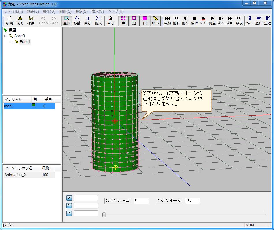Click the 現在のフレーム input field
Image resolution: width=274 pixels, height=230 pixels.
click(141, 201)
